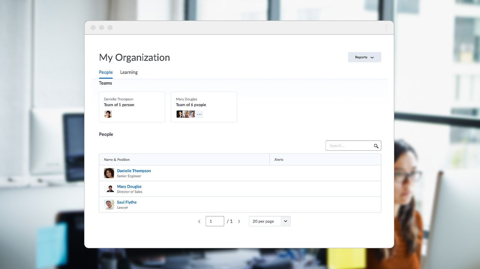Screen dimensions: 480x269
Task: Open Danielle Thompson's profile link
Action: click(134, 171)
